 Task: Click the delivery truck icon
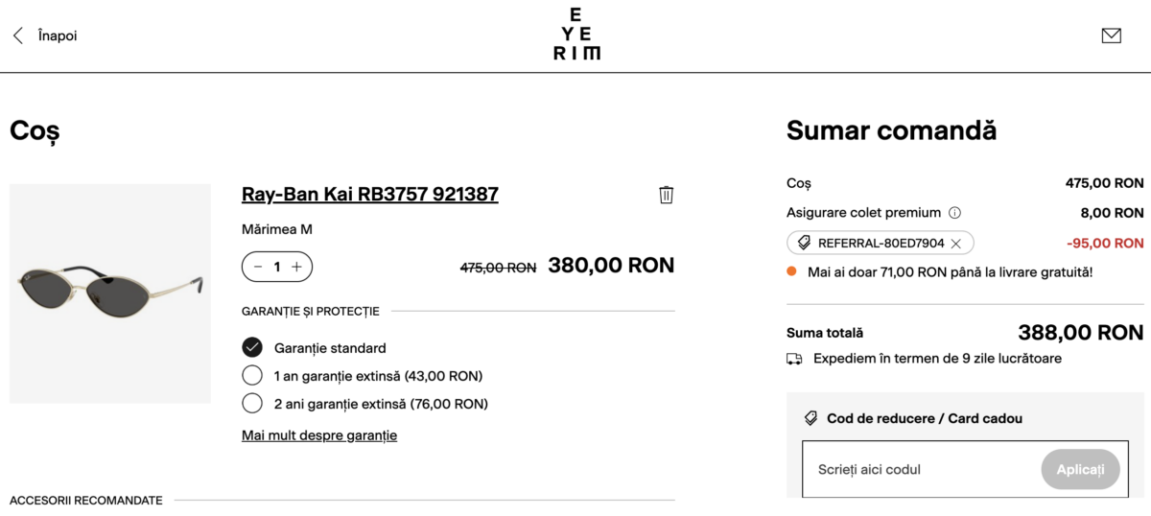794,359
